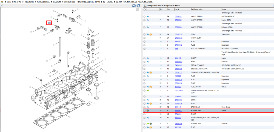
Task: Open the MAGNUM breadcrumb
Action: pos(57,2)
